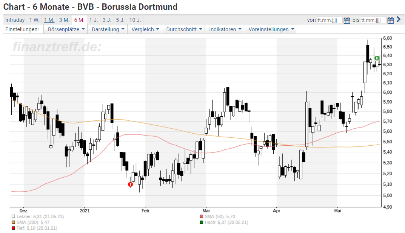
Task: Click the 4,90 price axis label
Action: 387,207
